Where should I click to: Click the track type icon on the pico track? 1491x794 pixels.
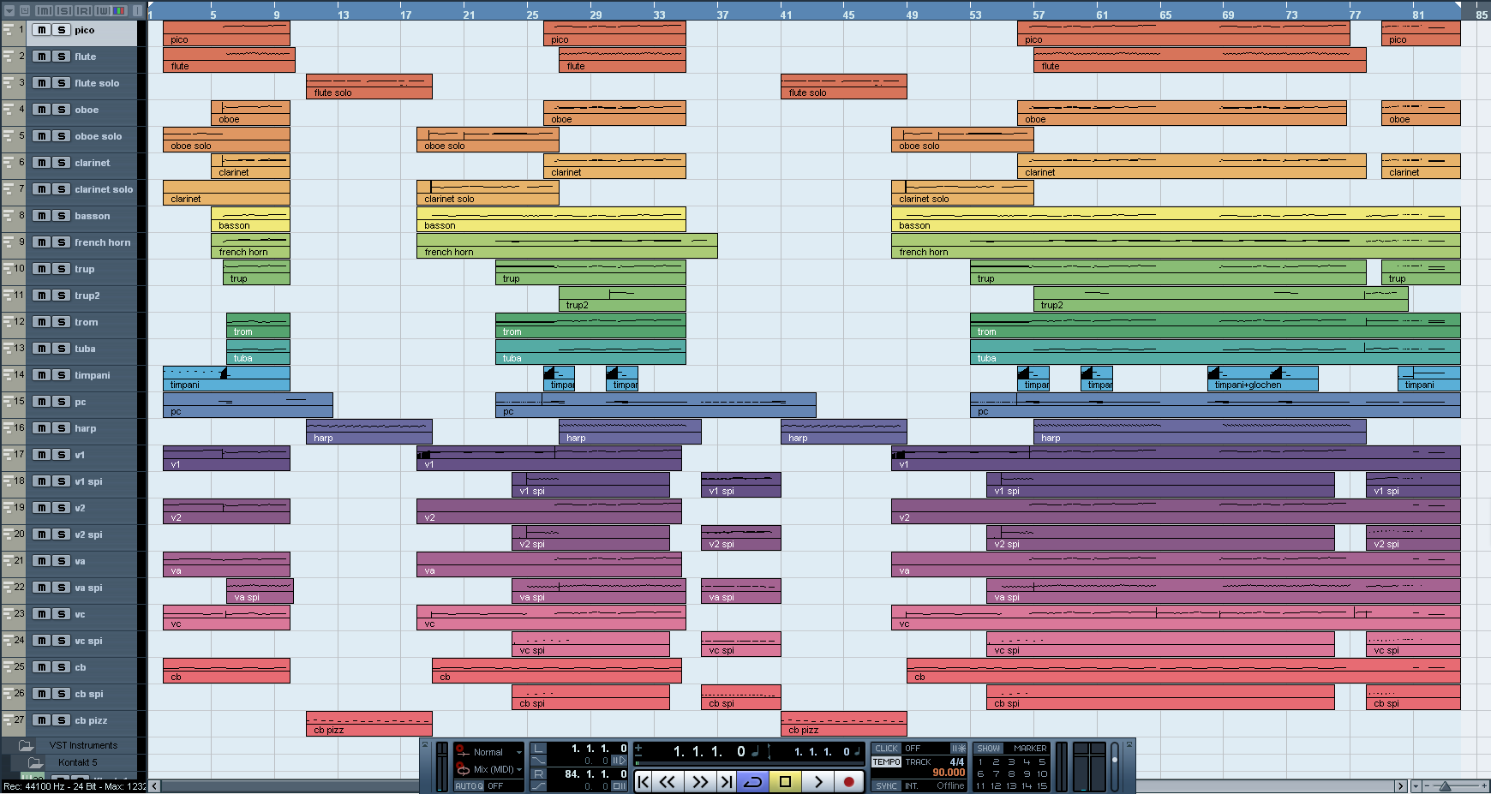pyautogui.click(x=8, y=30)
